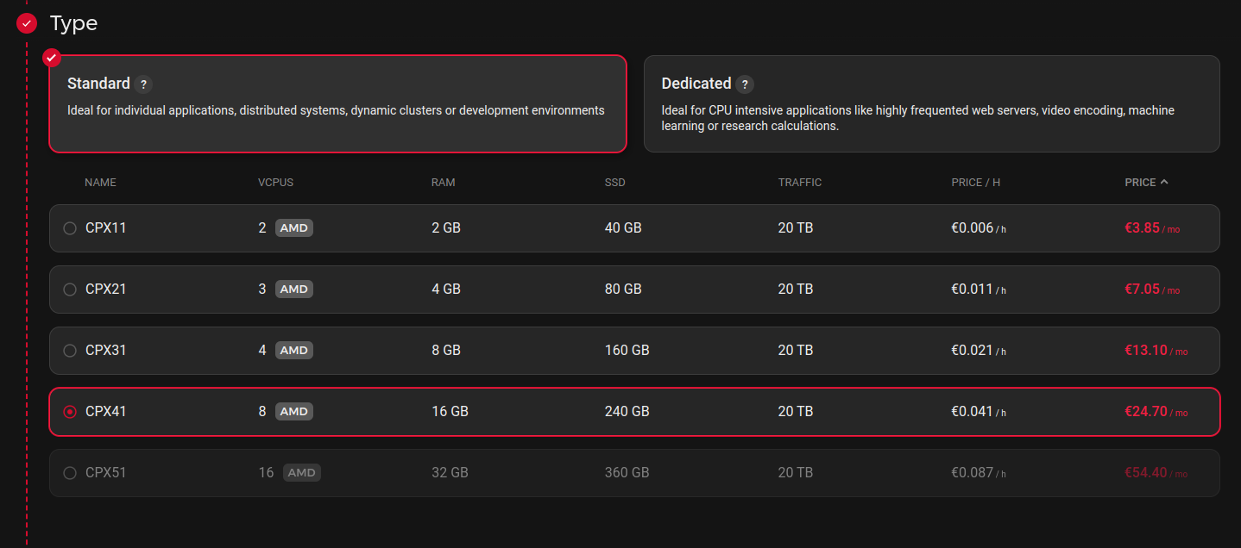Select the CPX11 radio button
Screen dimensions: 1241x548
(x=70, y=228)
